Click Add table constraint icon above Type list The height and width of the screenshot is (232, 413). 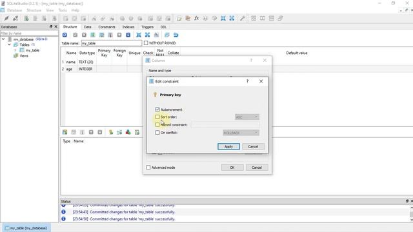pyautogui.click(x=65, y=132)
